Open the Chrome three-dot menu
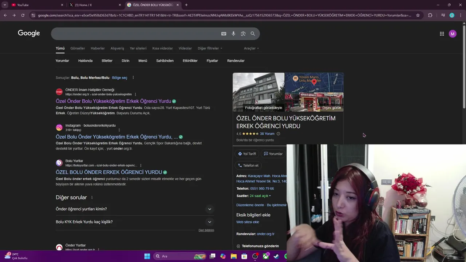The height and width of the screenshot is (262, 466). pyautogui.click(x=461, y=15)
